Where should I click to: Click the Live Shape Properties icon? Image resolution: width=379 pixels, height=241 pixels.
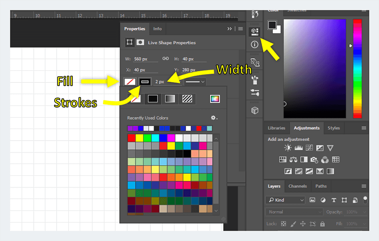pos(130,43)
